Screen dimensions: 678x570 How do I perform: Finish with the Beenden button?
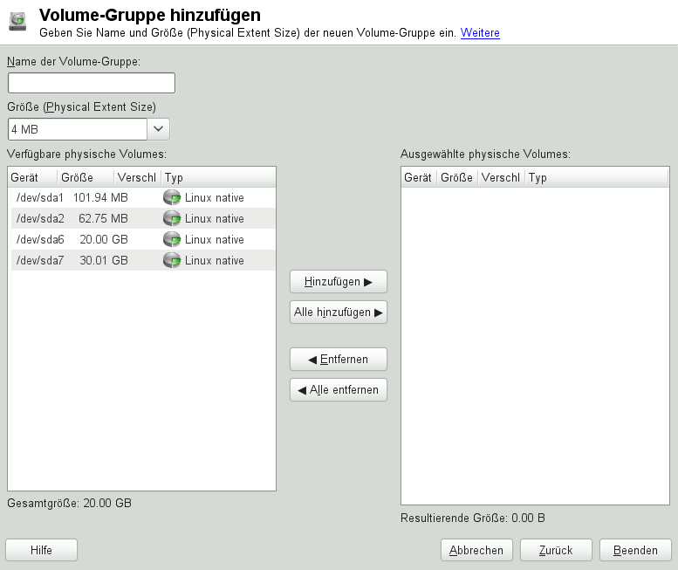[x=635, y=550]
